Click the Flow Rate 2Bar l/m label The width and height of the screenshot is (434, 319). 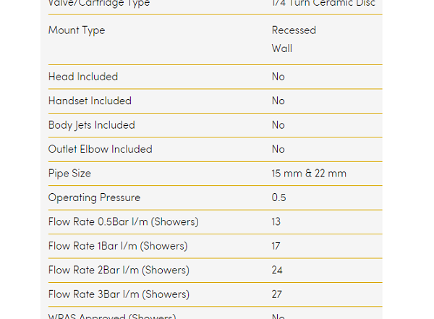119,271
